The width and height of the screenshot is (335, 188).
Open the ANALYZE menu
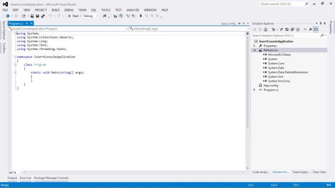[x=132, y=10]
